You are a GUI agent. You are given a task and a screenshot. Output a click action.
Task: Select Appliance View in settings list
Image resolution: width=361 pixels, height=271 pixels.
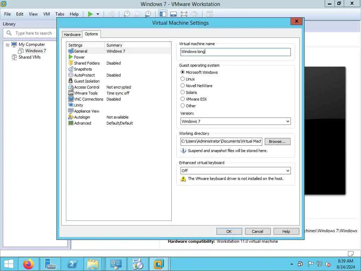(119, 111)
